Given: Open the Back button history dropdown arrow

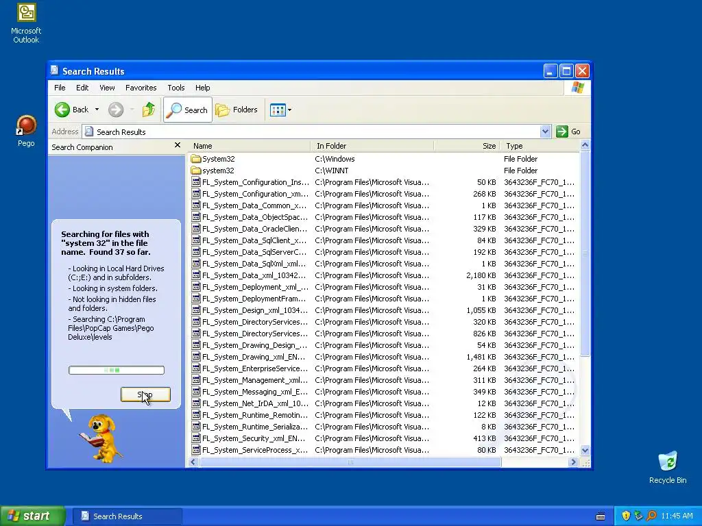Looking at the screenshot, I should click(x=97, y=110).
